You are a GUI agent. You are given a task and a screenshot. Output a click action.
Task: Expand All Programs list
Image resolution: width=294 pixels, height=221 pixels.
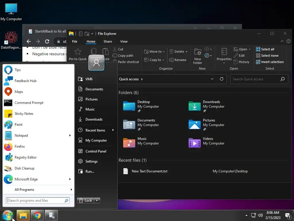tap(38, 190)
